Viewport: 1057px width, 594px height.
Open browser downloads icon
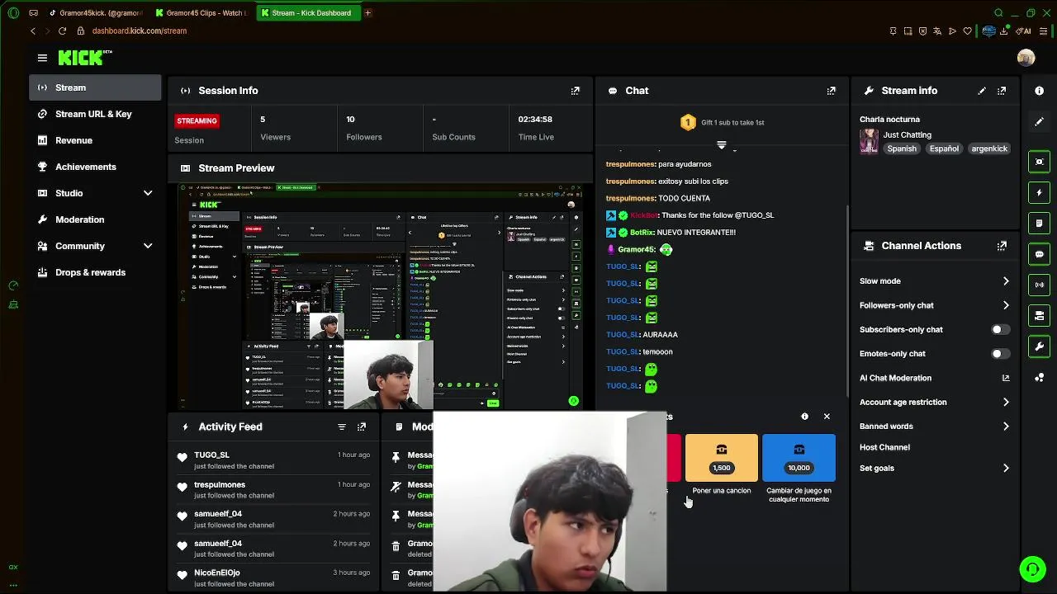point(1004,31)
